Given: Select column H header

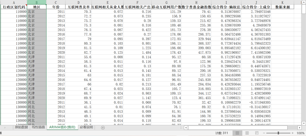Looking at the screenshot, I should click(196, 2).
